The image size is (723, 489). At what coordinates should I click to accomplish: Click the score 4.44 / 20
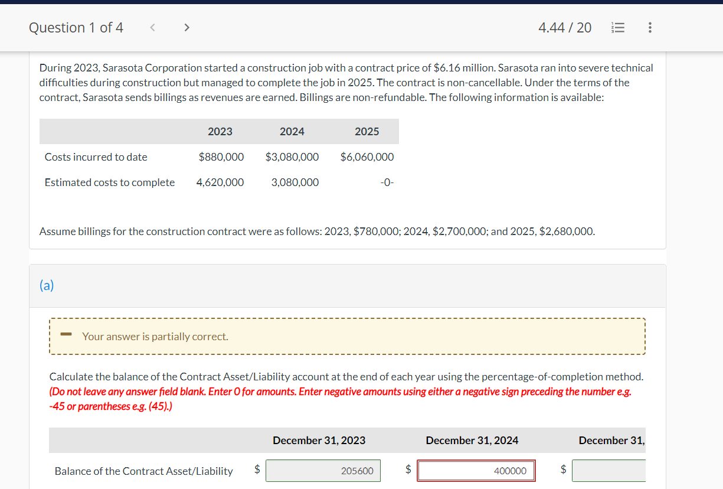[x=565, y=28]
